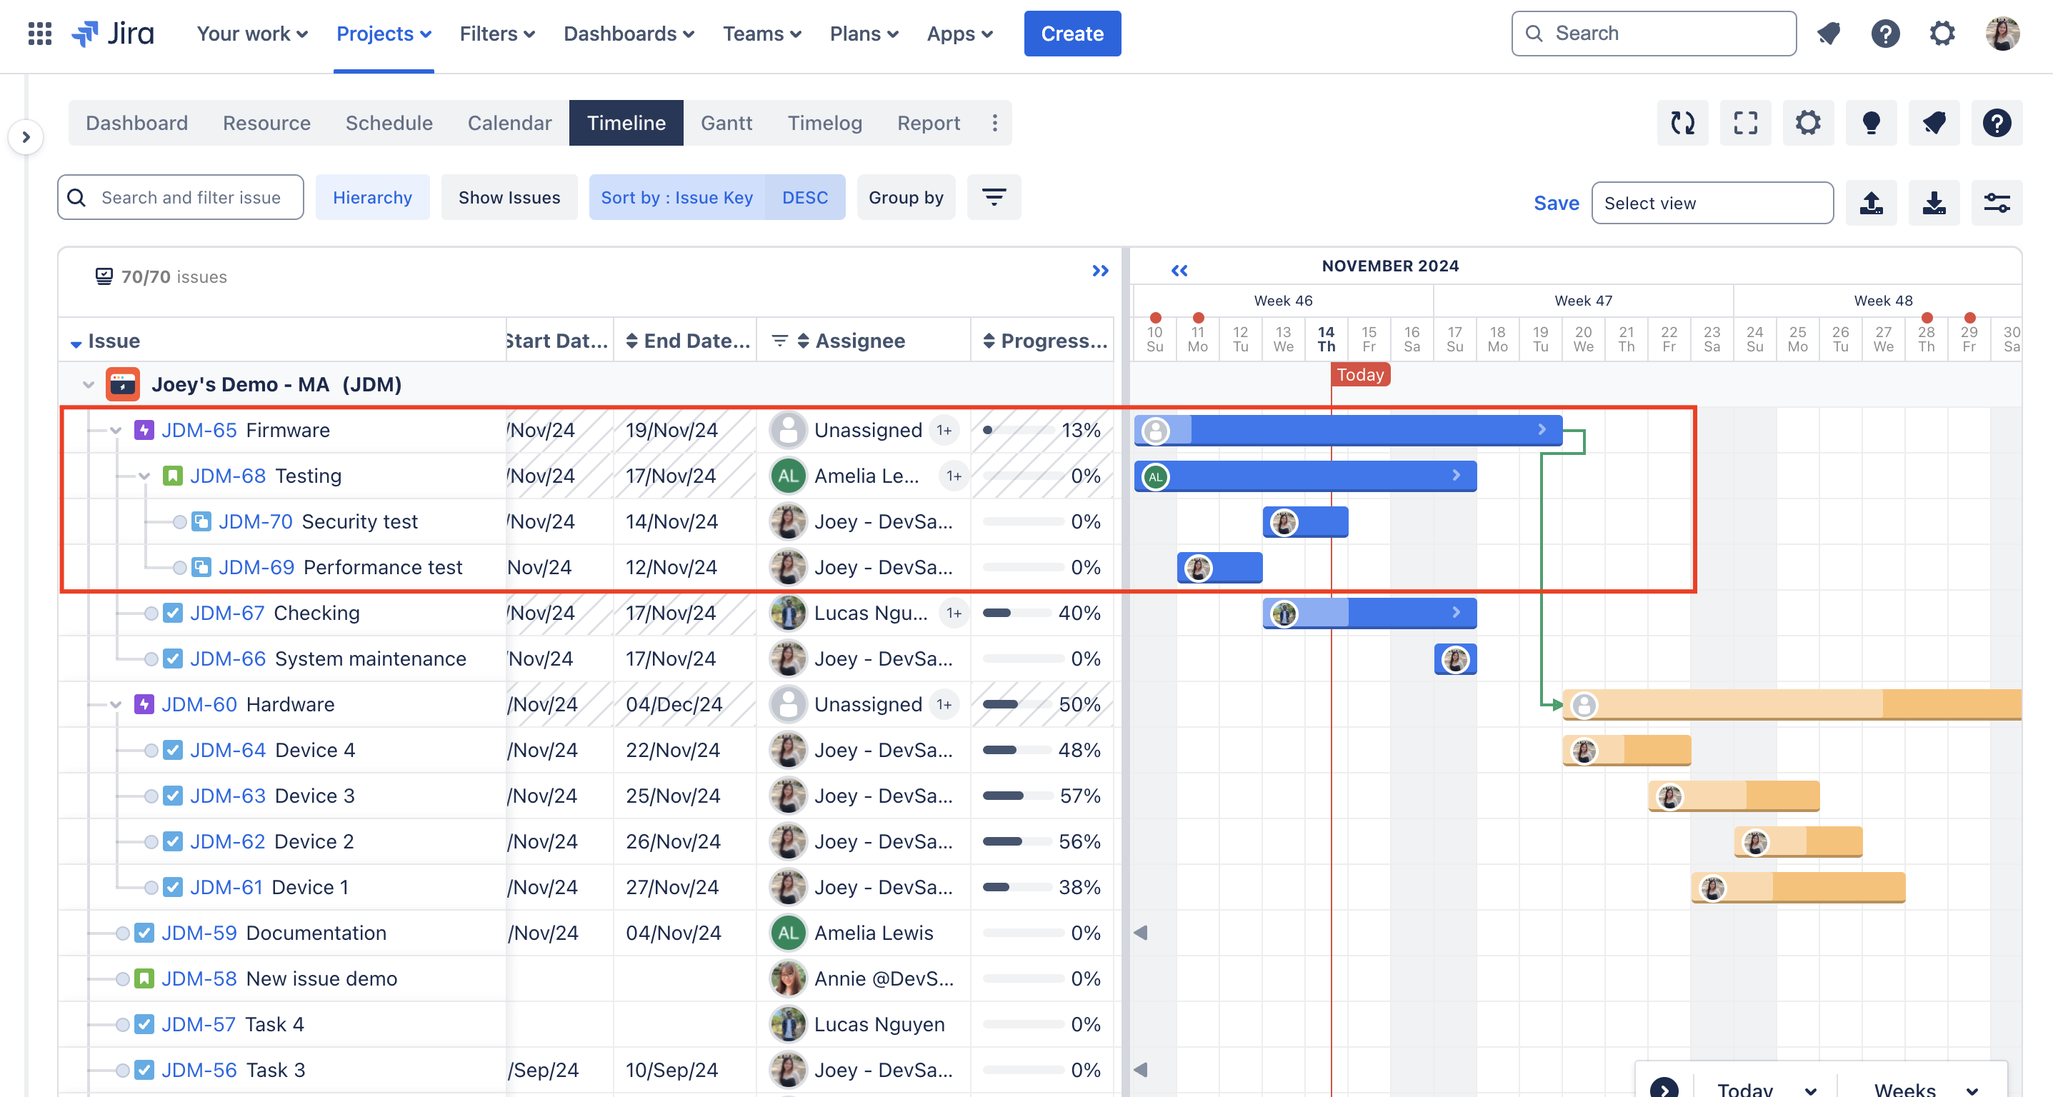Click the export download icon near Select view

point(1934,202)
